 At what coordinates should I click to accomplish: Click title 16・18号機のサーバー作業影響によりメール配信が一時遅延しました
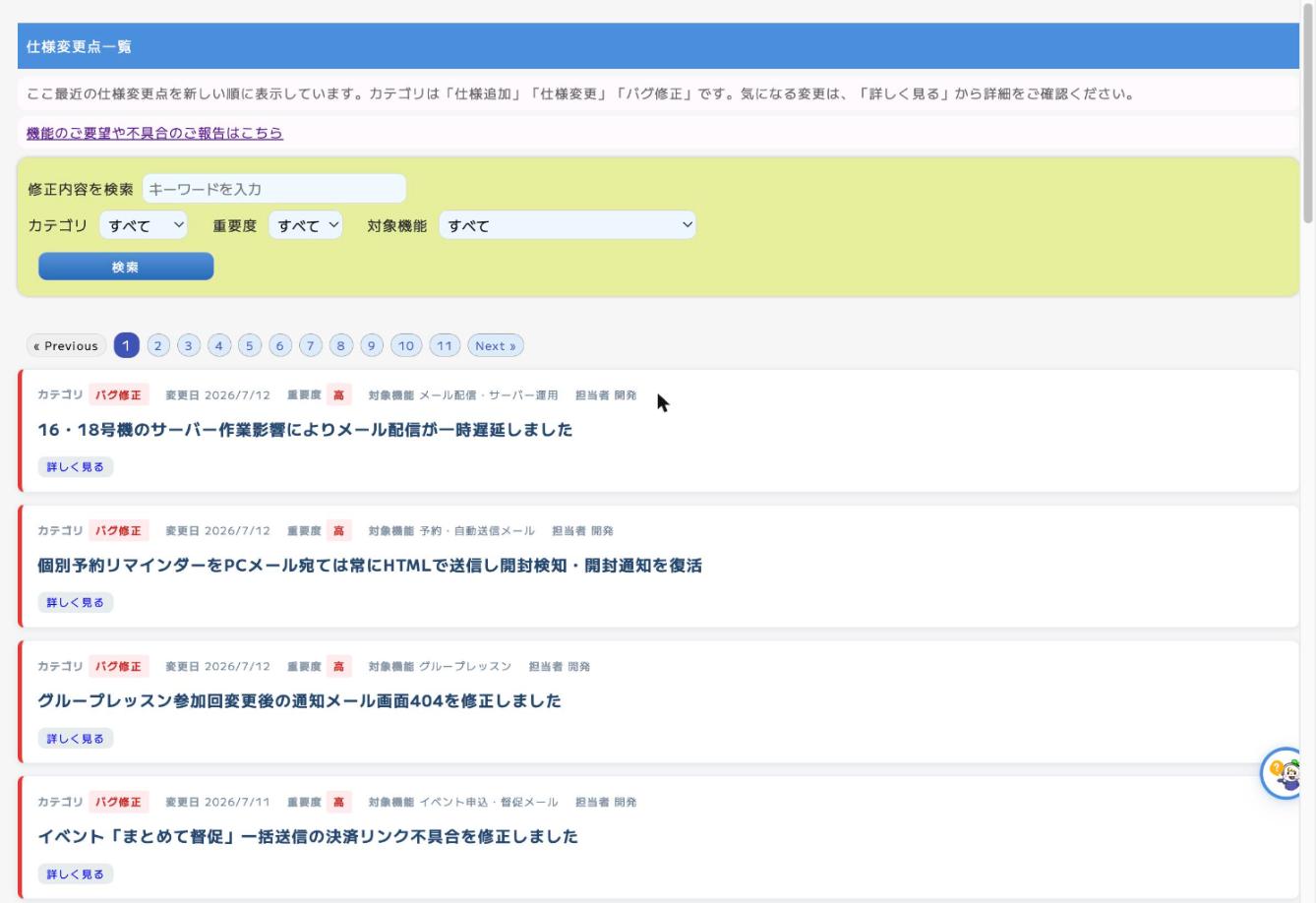click(305, 430)
